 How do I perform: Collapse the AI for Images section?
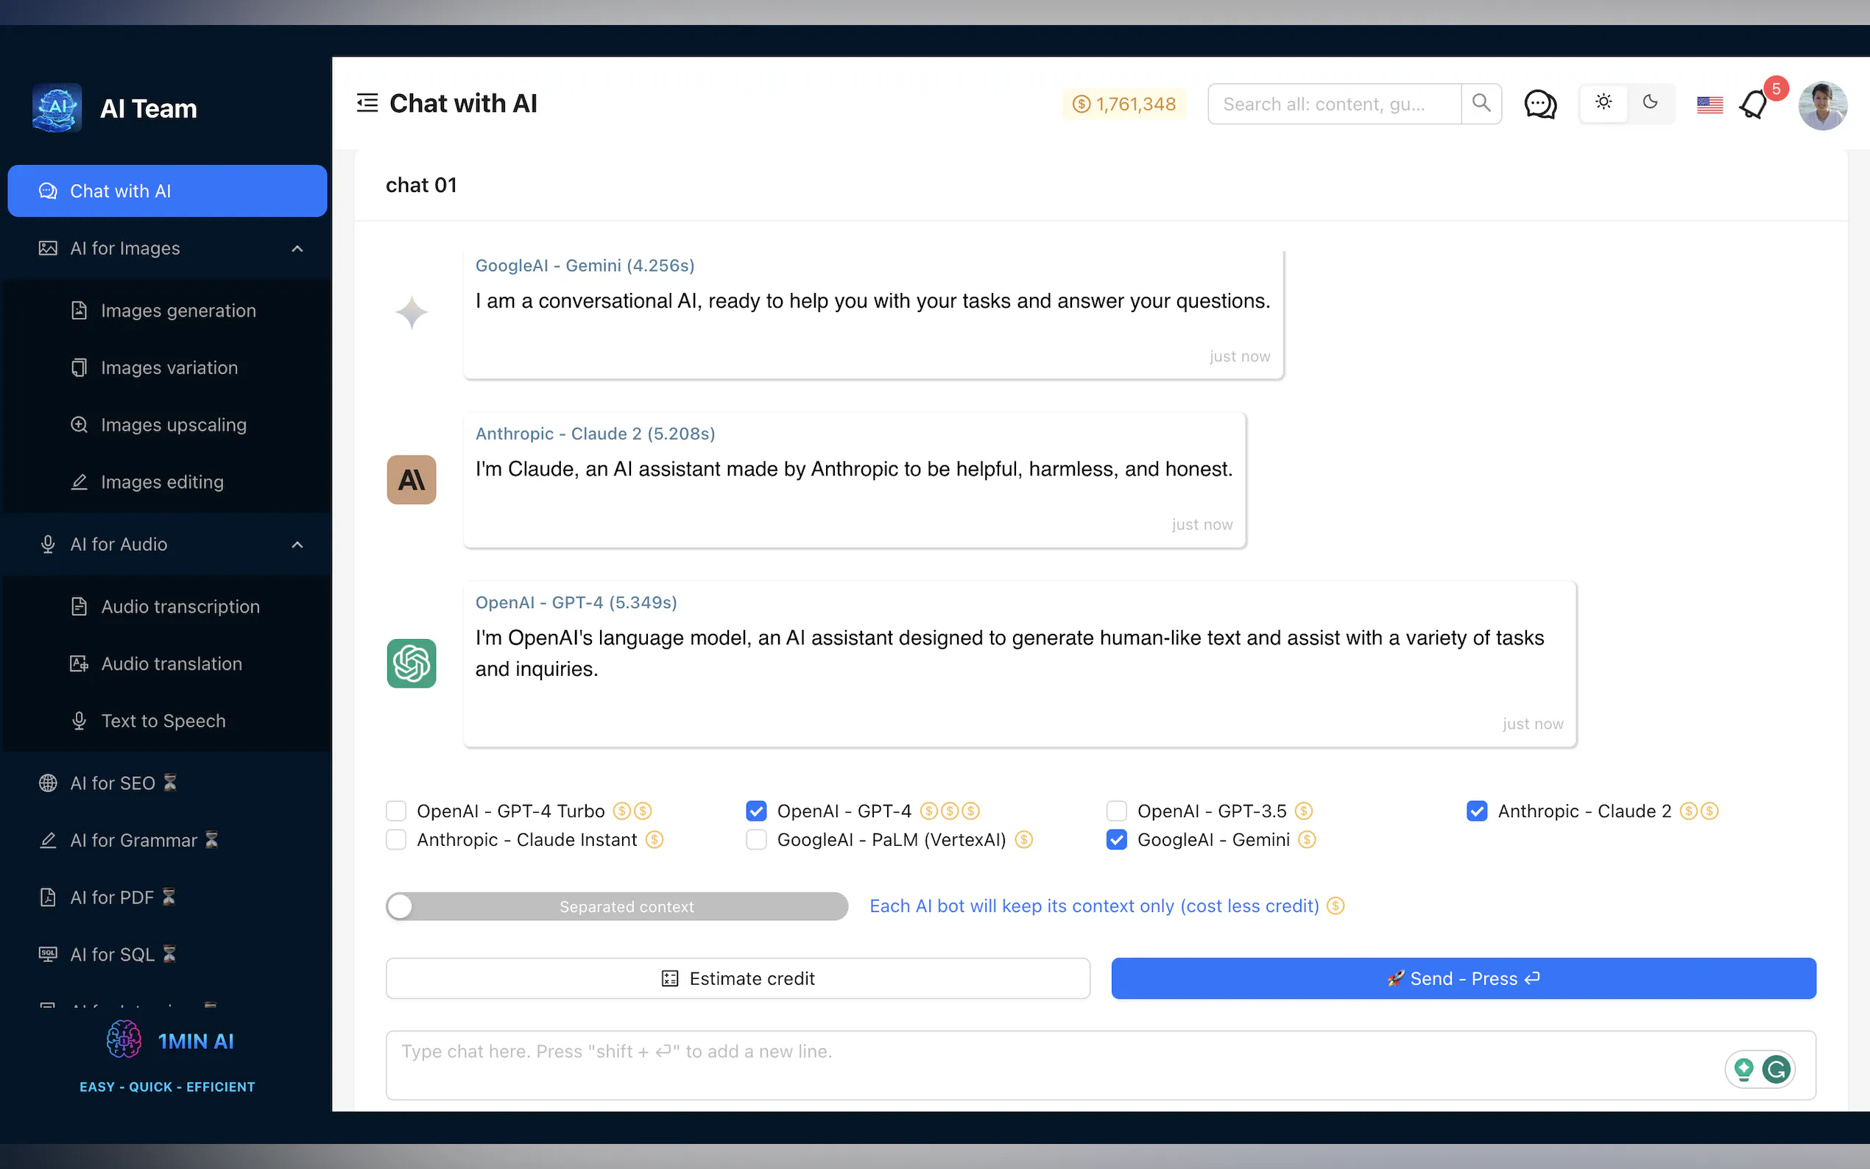[x=297, y=248]
